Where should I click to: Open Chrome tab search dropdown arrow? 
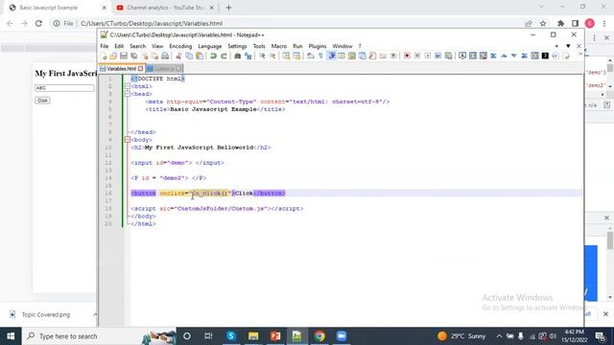[x=541, y=7]
